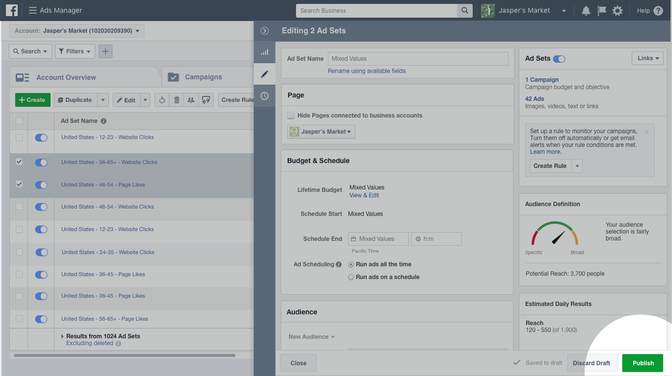
Task: Switch the Ad Sets toggle in right panel
Action: click(x=559, y=59)
